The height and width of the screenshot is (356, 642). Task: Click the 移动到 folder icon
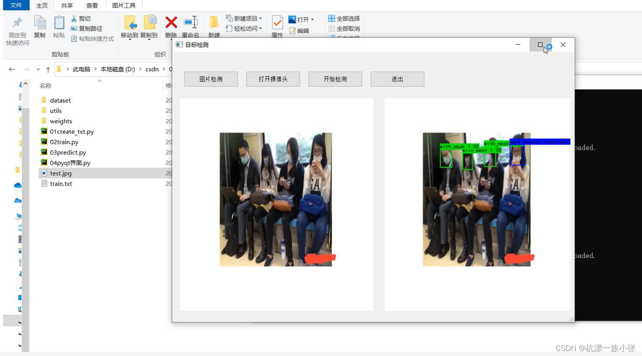coord(130,23)
